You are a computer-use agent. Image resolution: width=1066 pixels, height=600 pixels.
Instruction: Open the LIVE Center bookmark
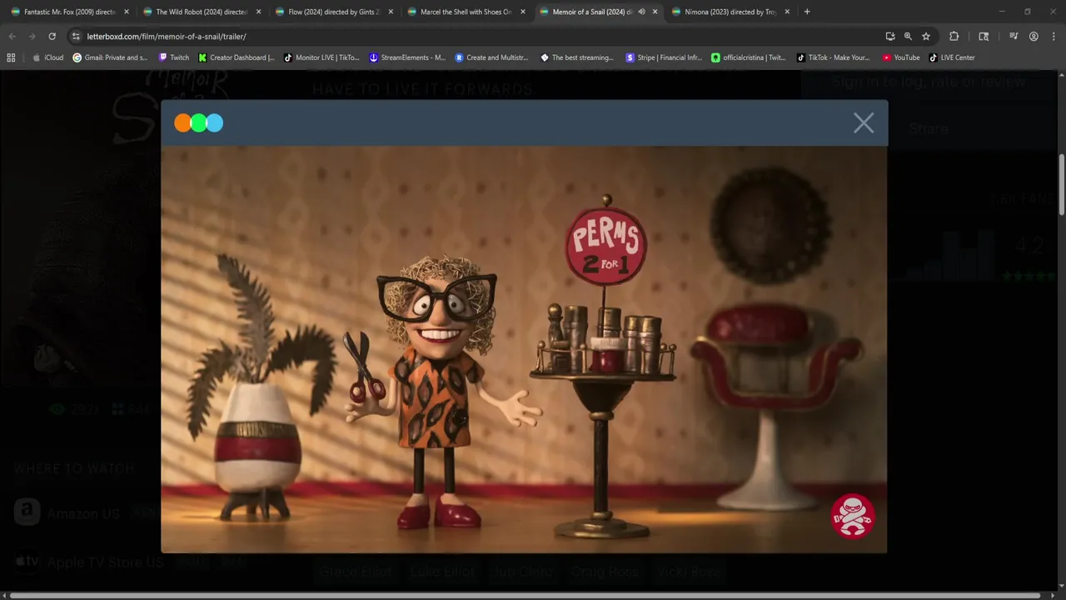coord(952,57)
